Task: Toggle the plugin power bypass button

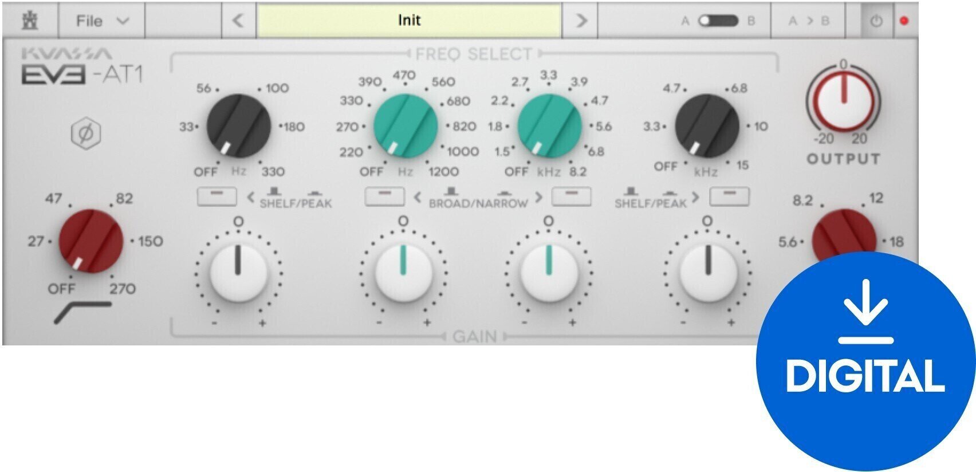Action: (x=876, y=21)
